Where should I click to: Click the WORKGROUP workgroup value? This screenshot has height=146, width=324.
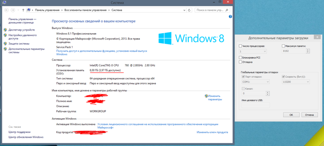click(x=98, y=111)
